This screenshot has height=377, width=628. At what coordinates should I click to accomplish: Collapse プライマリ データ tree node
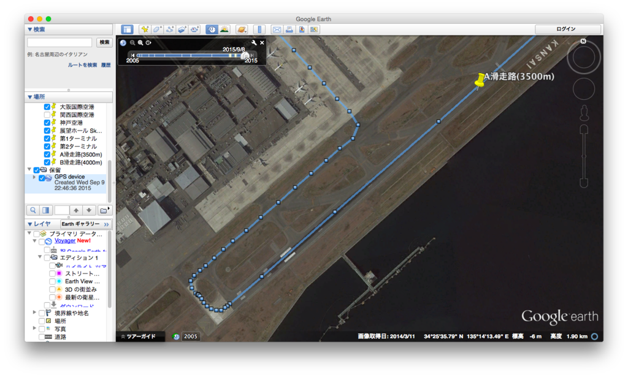click(x=29, y=233)
